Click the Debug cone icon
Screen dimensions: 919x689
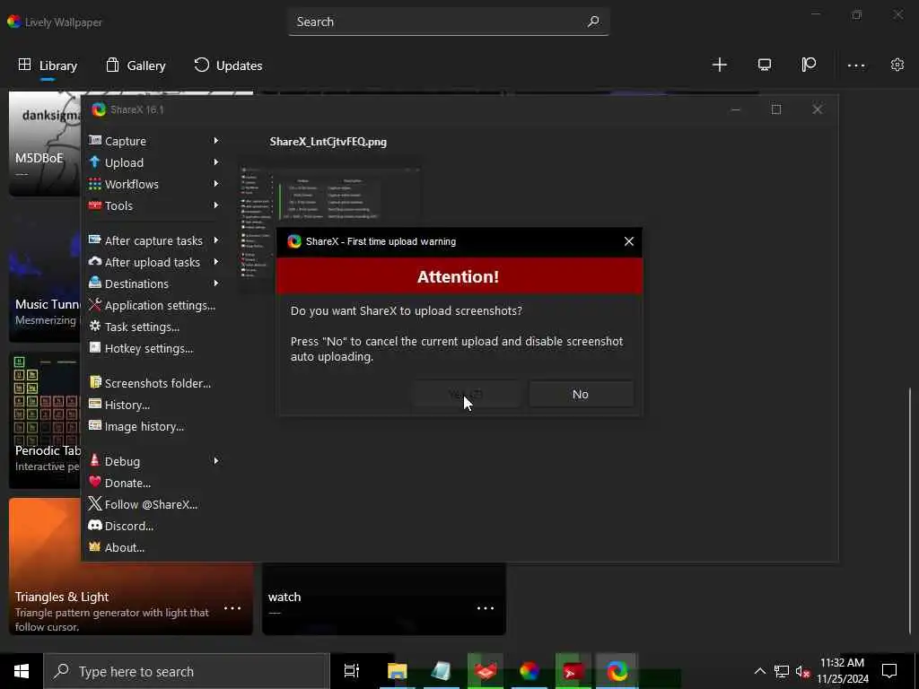pyautogui.click(x=95, y=460)
